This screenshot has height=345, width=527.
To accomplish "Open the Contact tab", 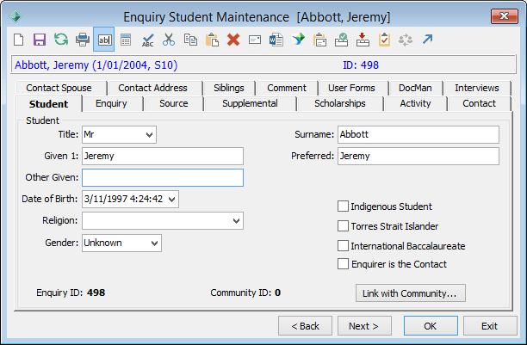I will [479, 103].
